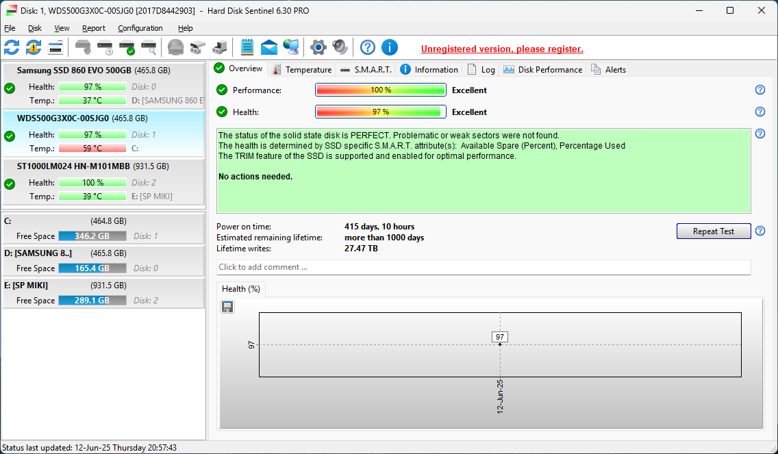The width and height of the screenshot is (778, 454).
Task: Click the 289.1 GB free space bar
Action: tap(92, 300)
